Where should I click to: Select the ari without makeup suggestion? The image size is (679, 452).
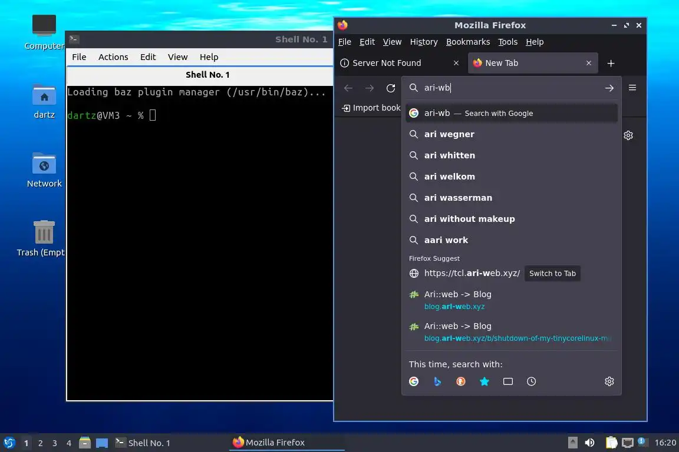512,220
